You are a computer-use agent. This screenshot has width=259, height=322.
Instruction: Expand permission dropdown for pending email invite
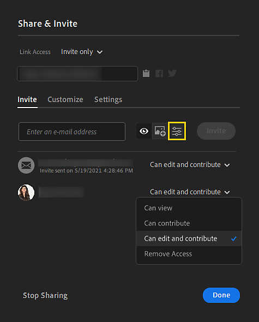[190, 165]
